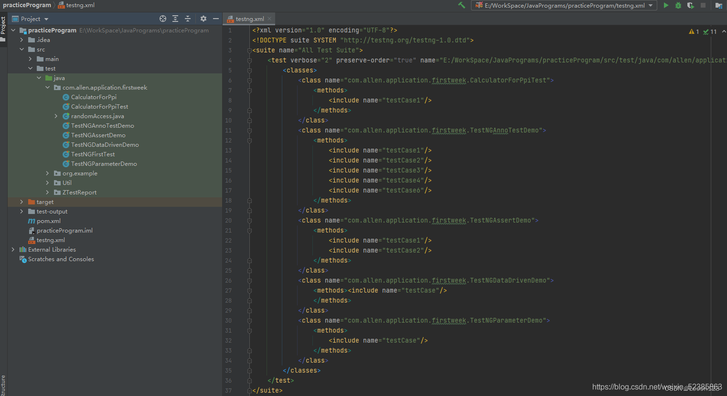Screen dimensions: 727x396
Task: Select TestNGDataDrivenDemo class file
Action: click(105, 144)
